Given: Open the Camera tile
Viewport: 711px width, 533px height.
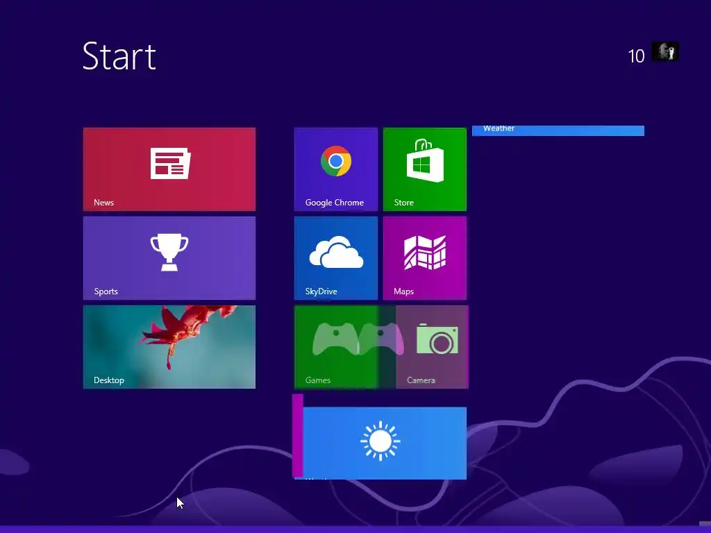Looking at the screenshot, I should [x=432, y=347].
